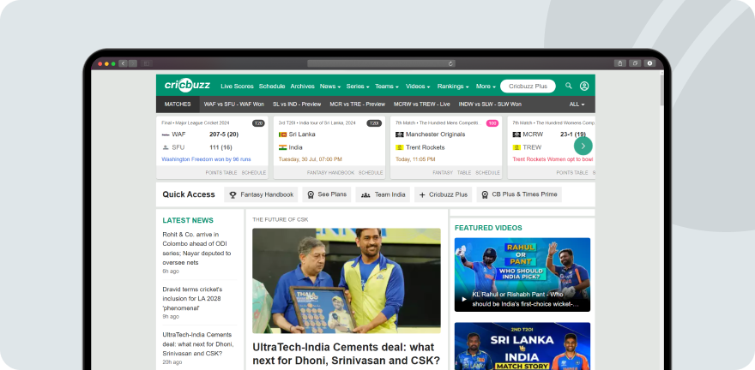Image resolution: width=755 pixels, height=370 pixels.
Task: Expand the News dropdown menu
Action: click(329, 86)
